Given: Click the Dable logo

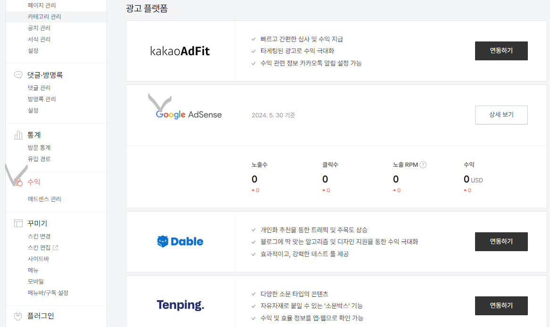Looking at the screenshot, I should point(180,241).
